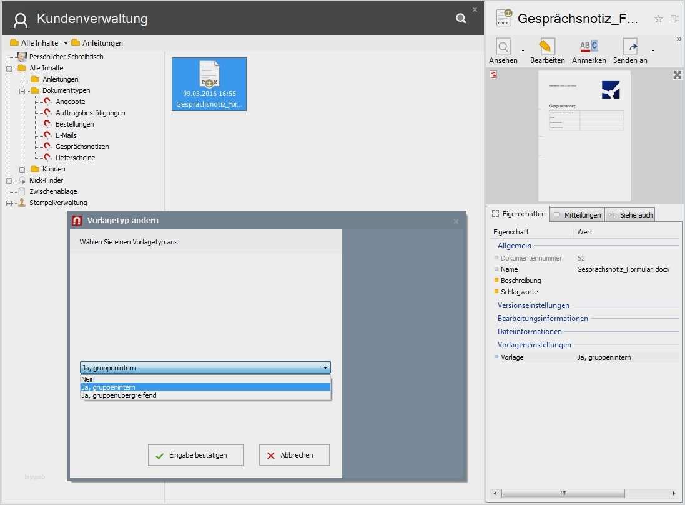
Task: Open the Vorlagetyp dropdown list
Action: coord(325,367)
